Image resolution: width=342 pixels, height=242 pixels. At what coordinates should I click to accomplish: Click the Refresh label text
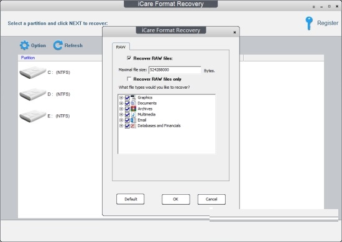73,45
